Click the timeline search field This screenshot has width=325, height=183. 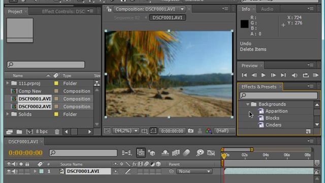pos(83,153)
